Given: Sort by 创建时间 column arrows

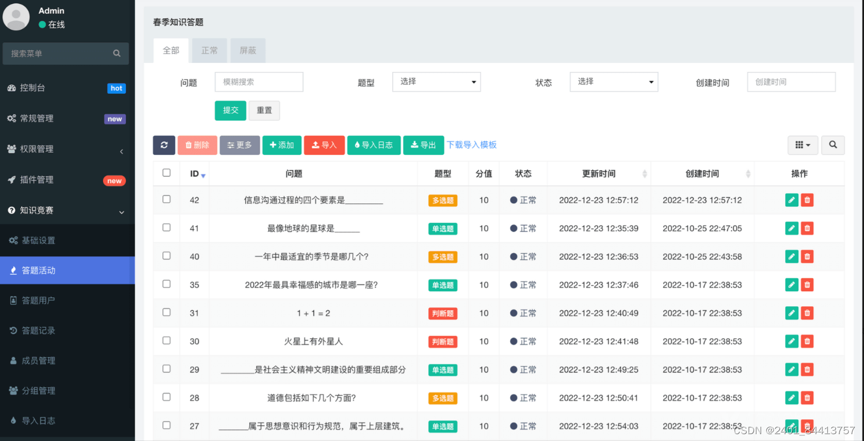Looking at the screenshot, I should click(x=748, y=174).
